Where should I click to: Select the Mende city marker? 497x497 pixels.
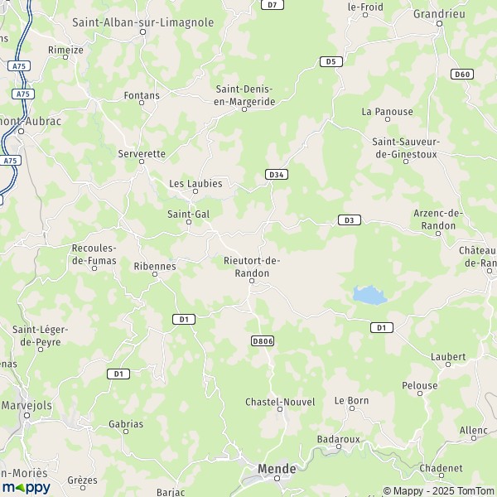click(277, 478)
